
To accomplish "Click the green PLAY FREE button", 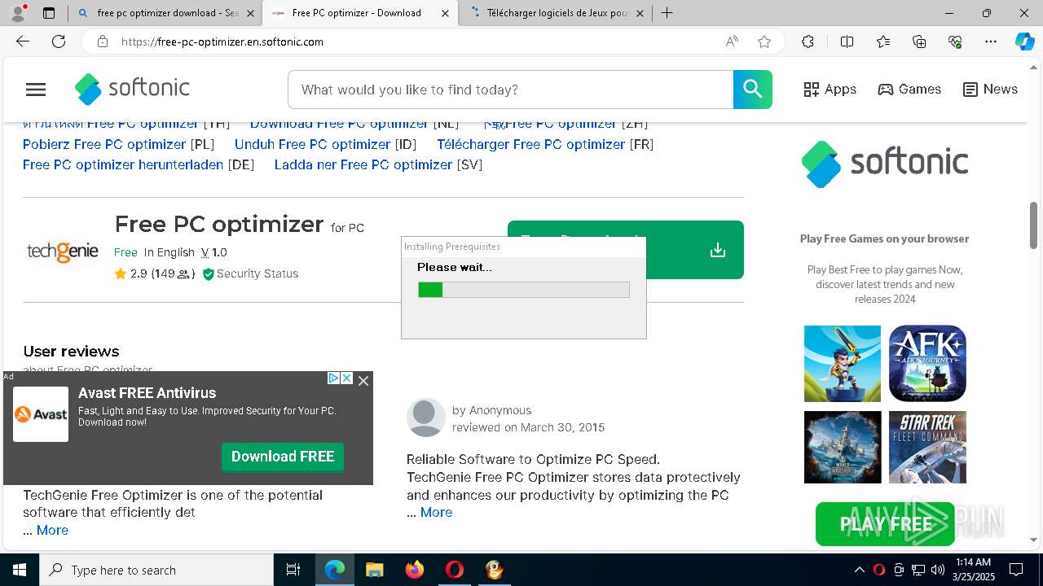I will [x=885, y=524].
